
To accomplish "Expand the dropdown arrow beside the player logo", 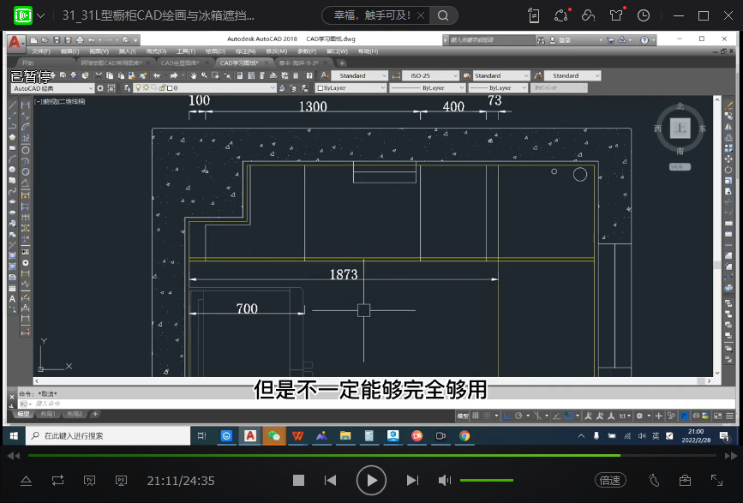I will [x=40, y=15].
